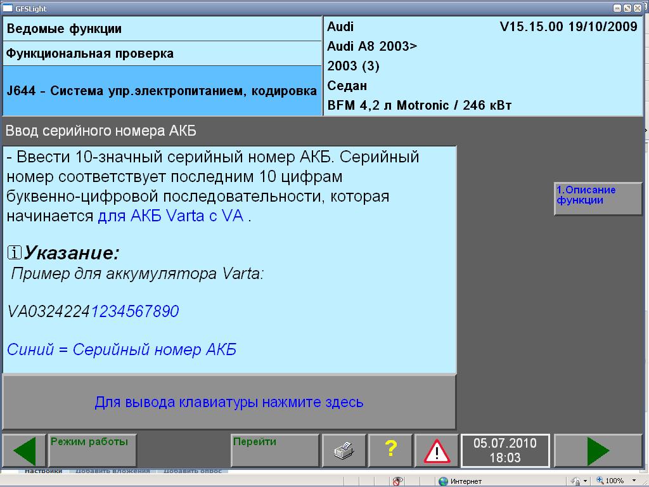Open the "Режим работы" menu
The width and height of the screenshot is (649, 487).
(93, 451)
